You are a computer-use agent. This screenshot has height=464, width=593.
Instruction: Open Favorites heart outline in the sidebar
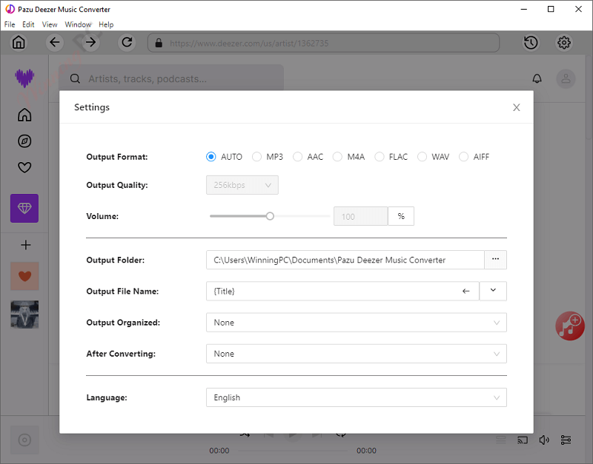tap(24, 167)
